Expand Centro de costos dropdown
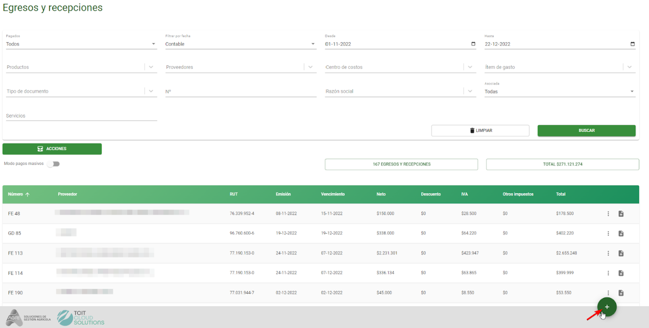The image size is (649, 328). pyautogui.click(x=470, y=67)
